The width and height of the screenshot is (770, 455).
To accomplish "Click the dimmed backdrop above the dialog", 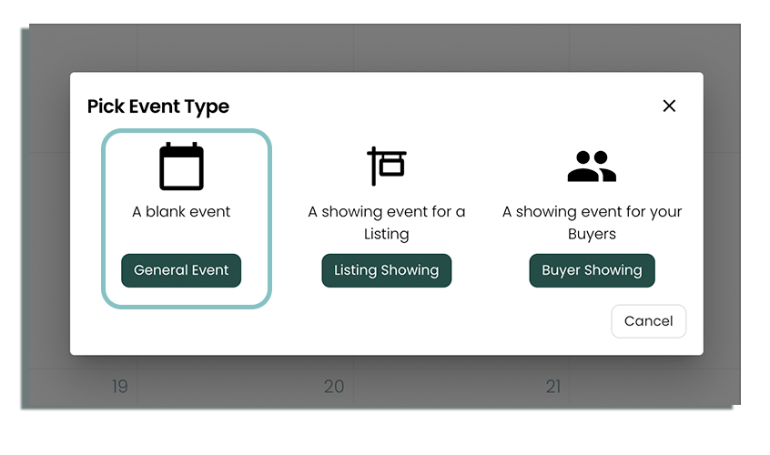I will 382,47.
